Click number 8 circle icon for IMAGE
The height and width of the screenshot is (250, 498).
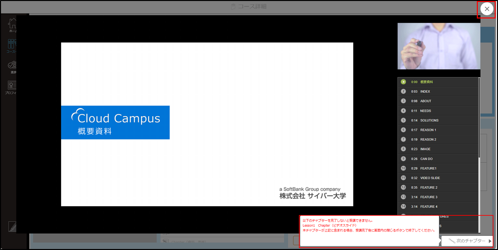pyautogui.click(x=403, y=149)
